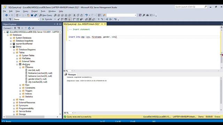This screenshot has height=125, width=223.
Task: Toggle Results to Text mode
Action: click(86, 19)
